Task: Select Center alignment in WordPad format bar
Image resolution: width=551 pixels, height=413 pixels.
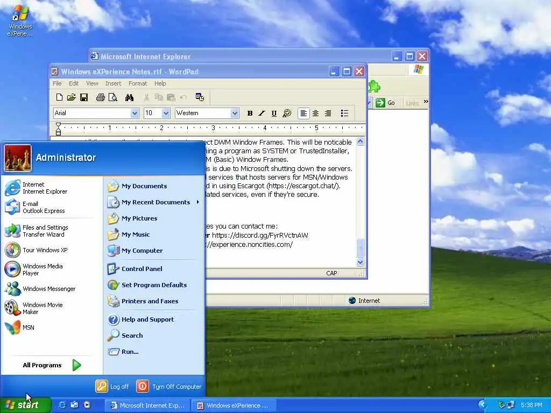Action: [315, 113]
